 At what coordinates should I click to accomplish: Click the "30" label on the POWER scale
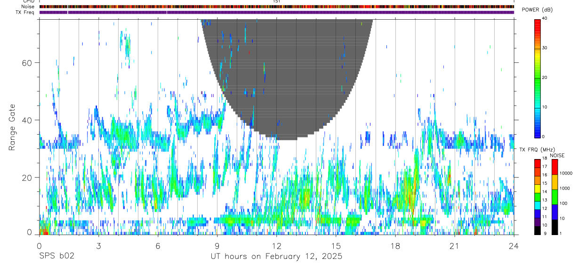pos(545,48)
